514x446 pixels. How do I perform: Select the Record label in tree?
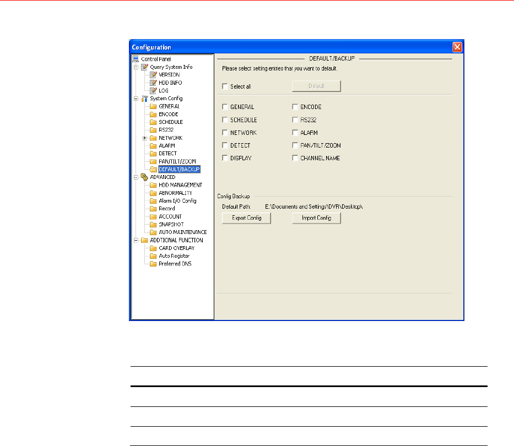click(167, 209)
